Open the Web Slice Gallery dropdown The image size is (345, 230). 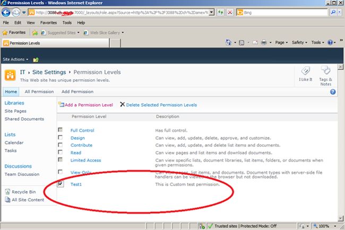(123, 33)
